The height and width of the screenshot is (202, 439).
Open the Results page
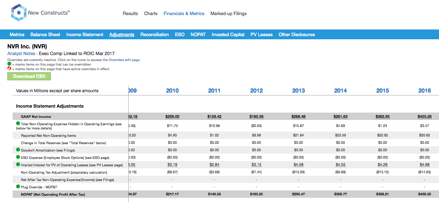click(130, 14)
